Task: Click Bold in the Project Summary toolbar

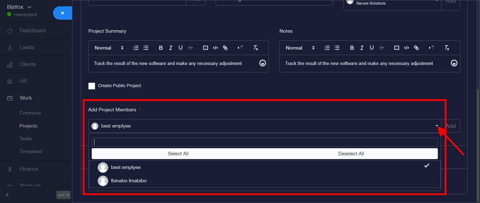Action: [161, 48]
